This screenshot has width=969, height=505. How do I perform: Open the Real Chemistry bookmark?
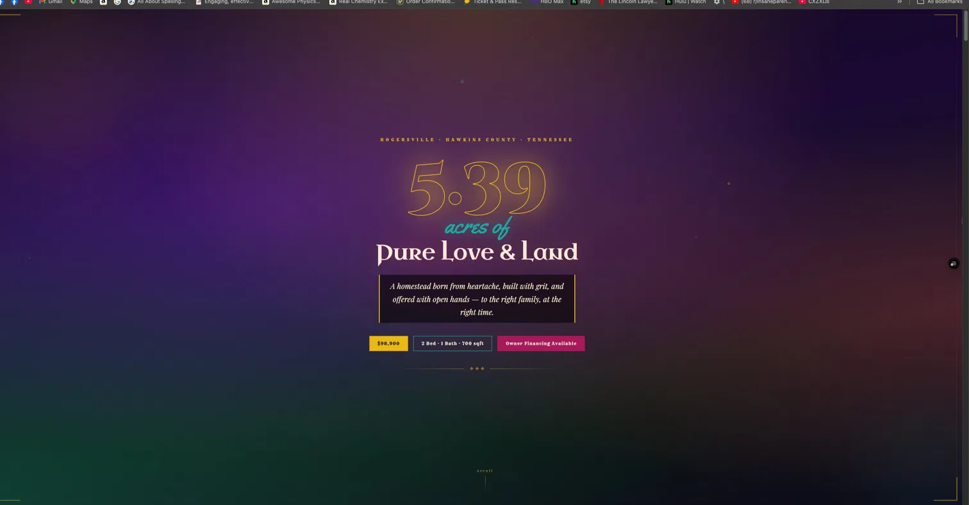(358, 2)
